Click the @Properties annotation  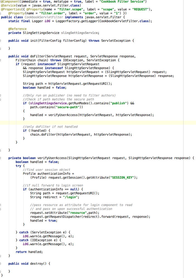coord(11,9)
